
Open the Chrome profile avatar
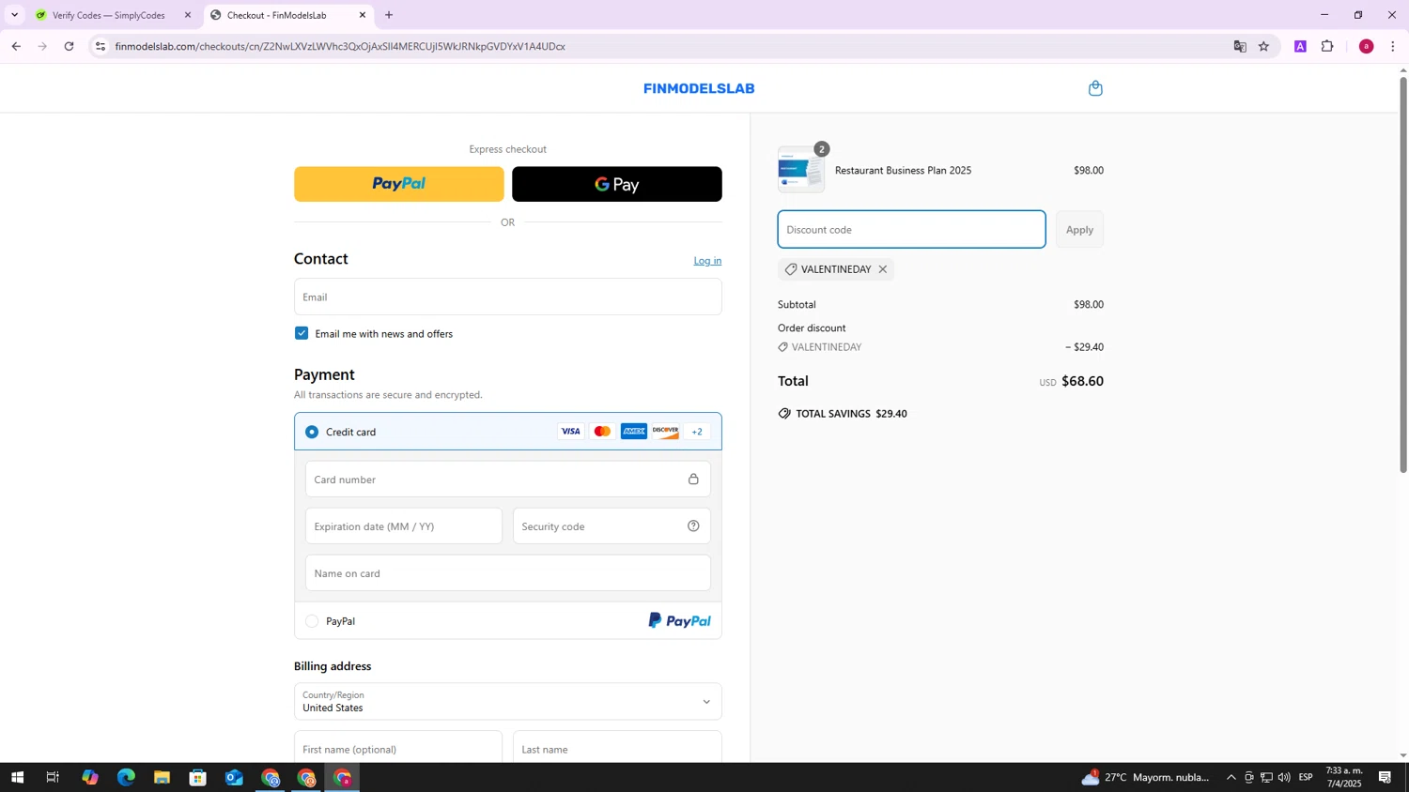[x=1367, y=46]
